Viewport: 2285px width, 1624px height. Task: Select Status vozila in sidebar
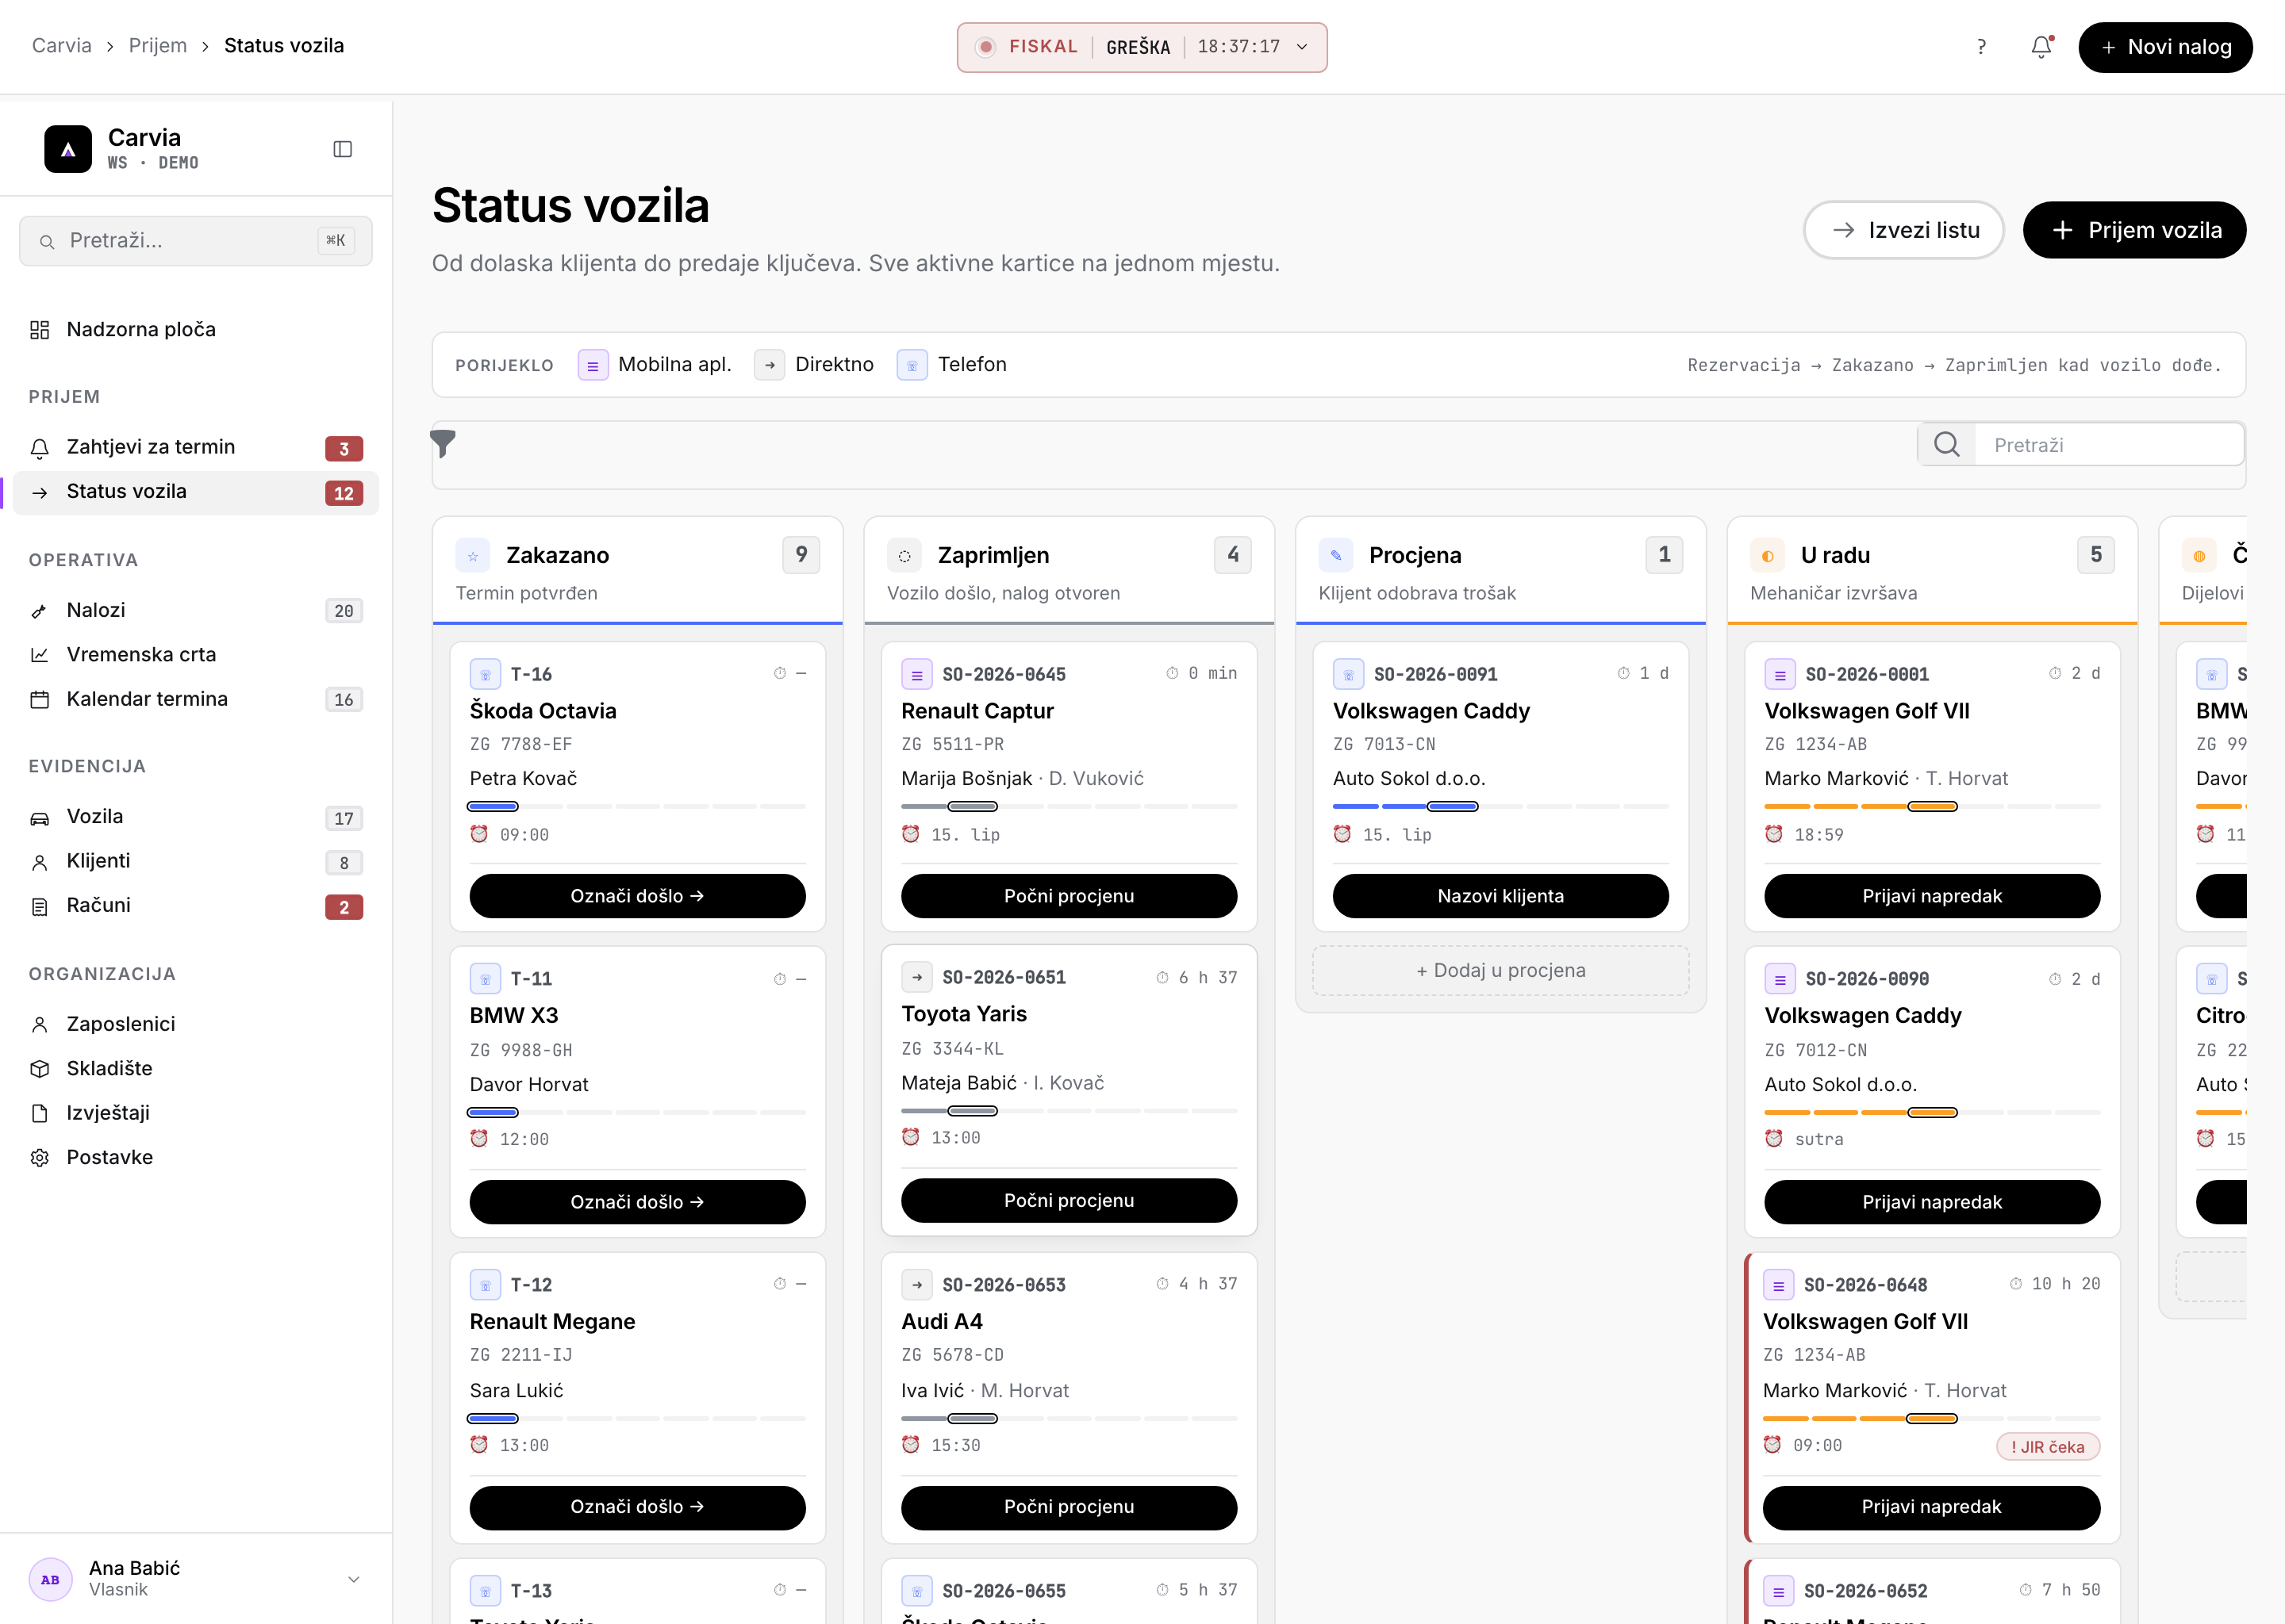pyautogui.click(x=196, y=492)
